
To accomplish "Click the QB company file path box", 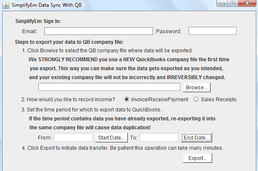I will coord(110,87).
